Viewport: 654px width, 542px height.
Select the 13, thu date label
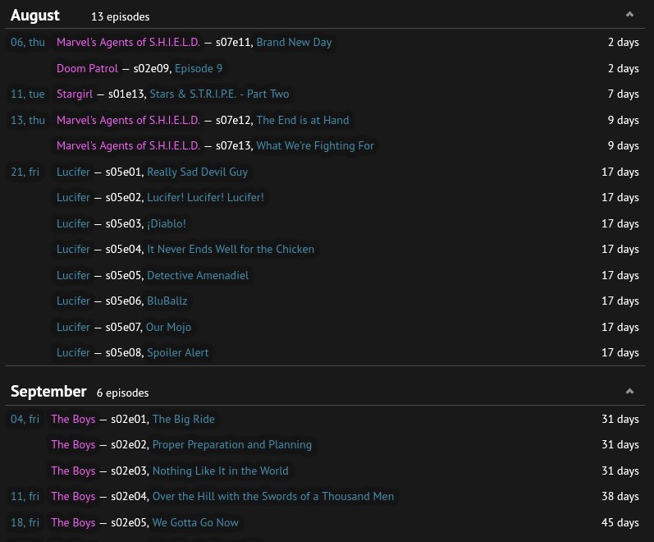(28, 120)
